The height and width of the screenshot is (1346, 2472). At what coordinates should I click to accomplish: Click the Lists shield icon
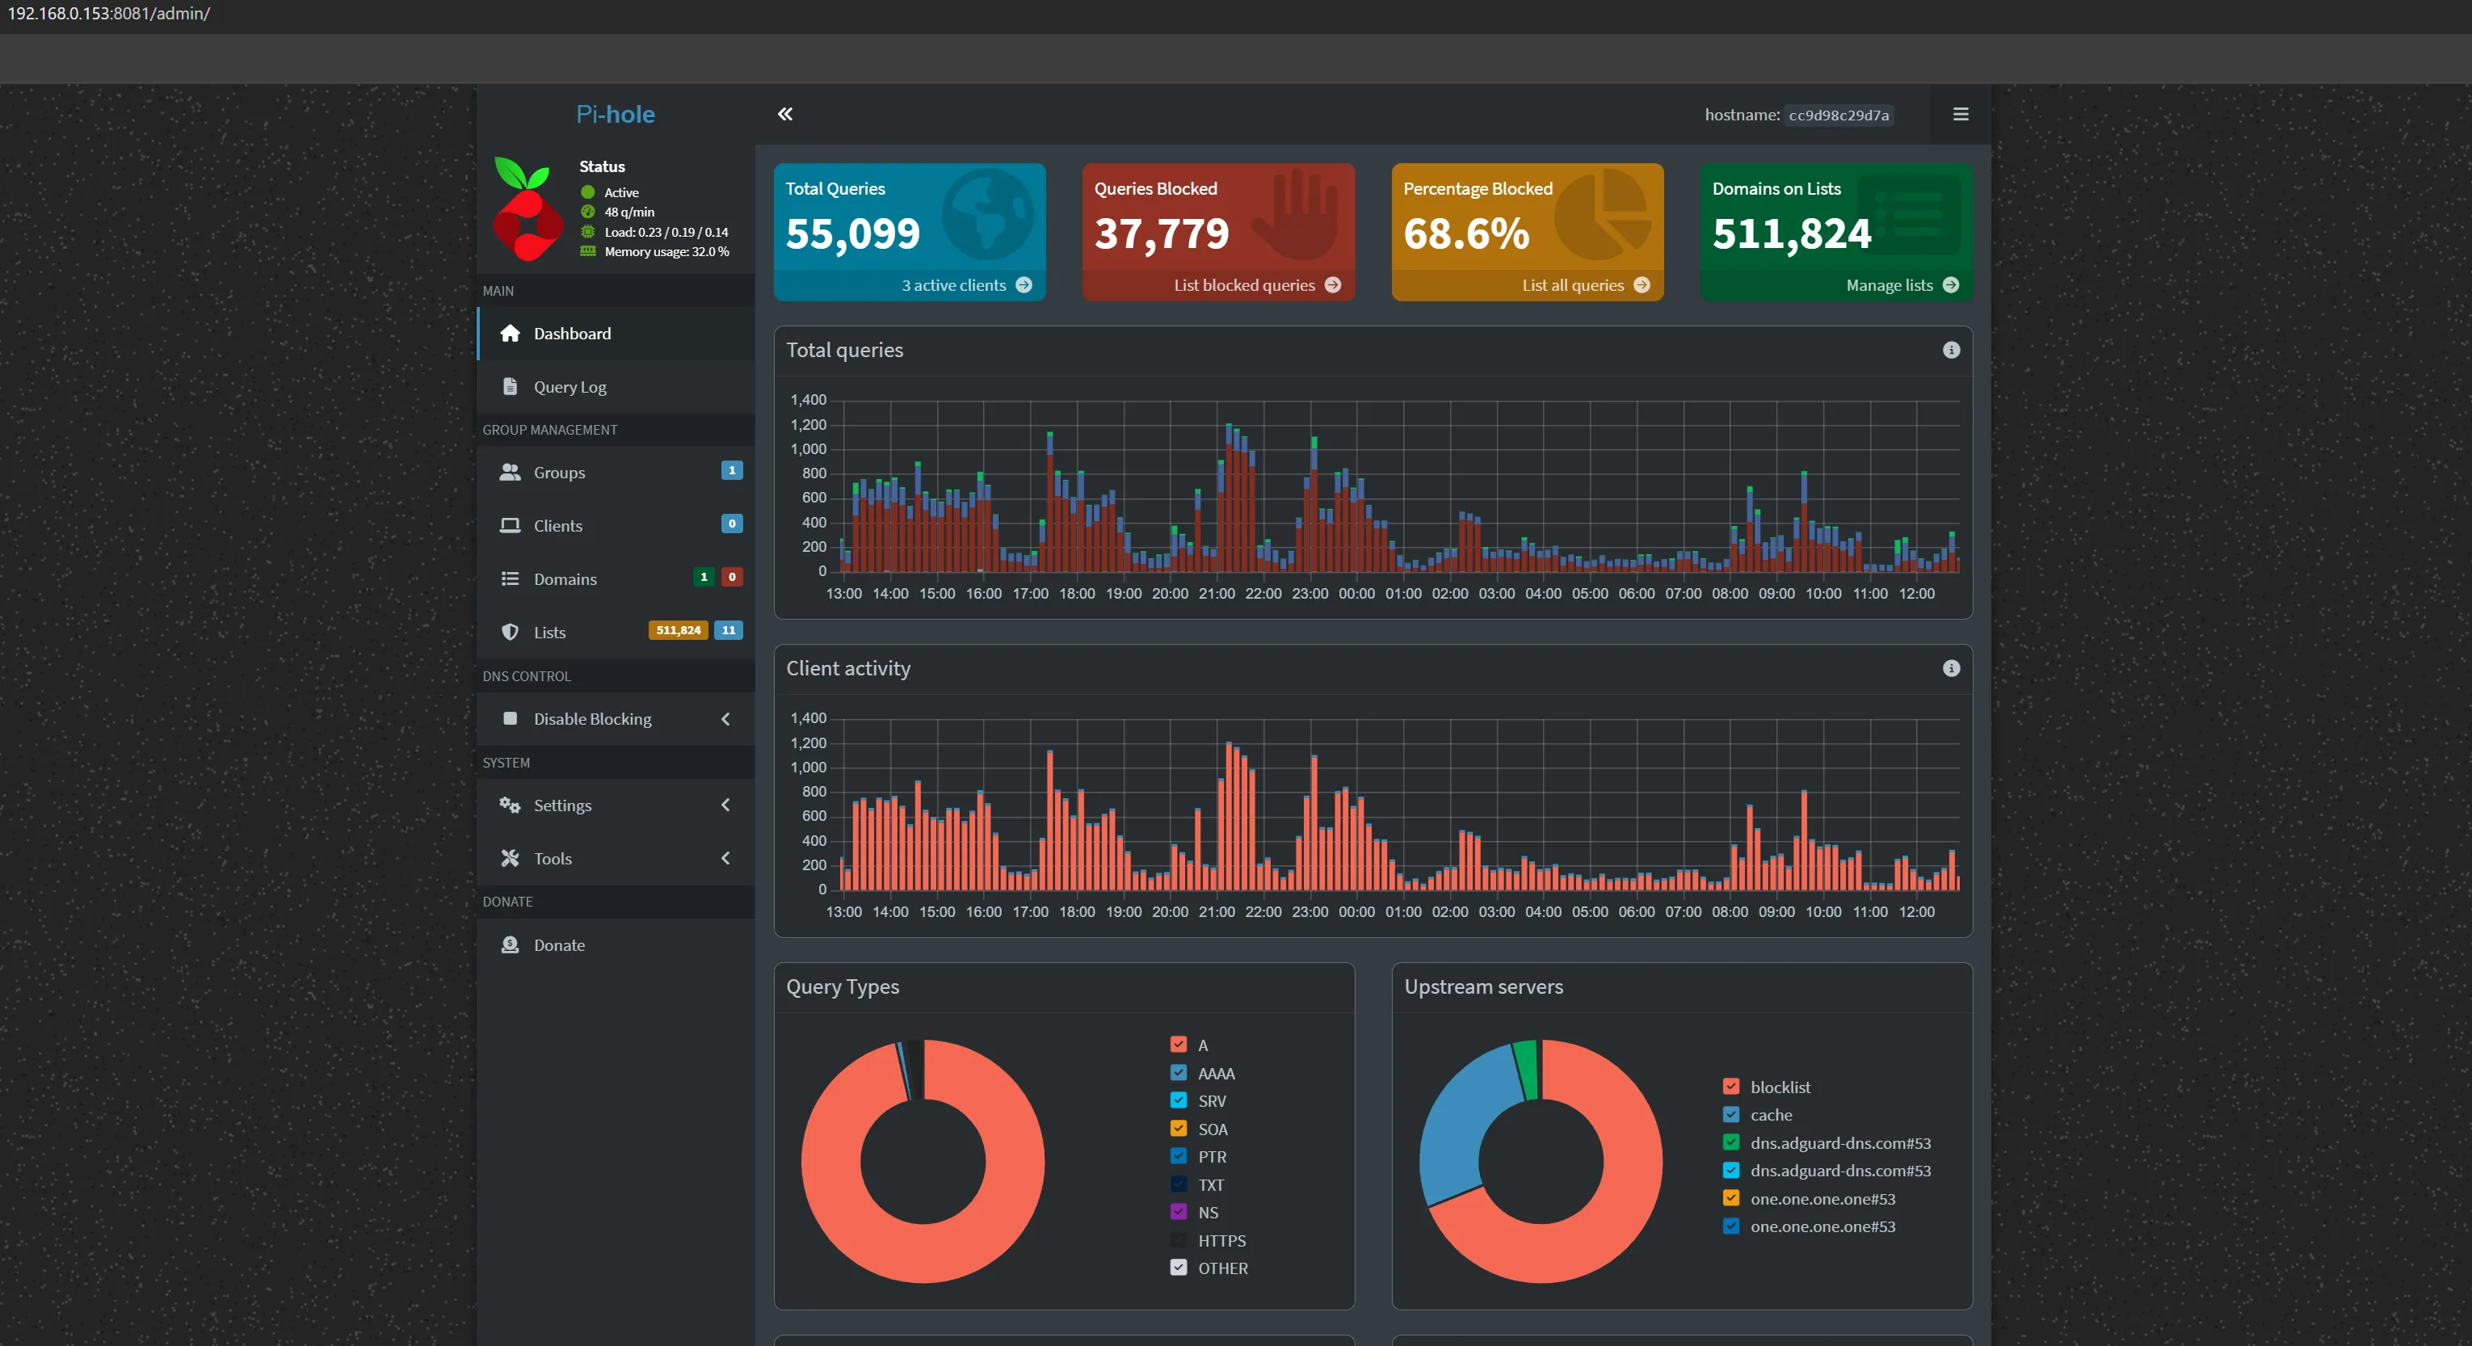click(511, 632)
